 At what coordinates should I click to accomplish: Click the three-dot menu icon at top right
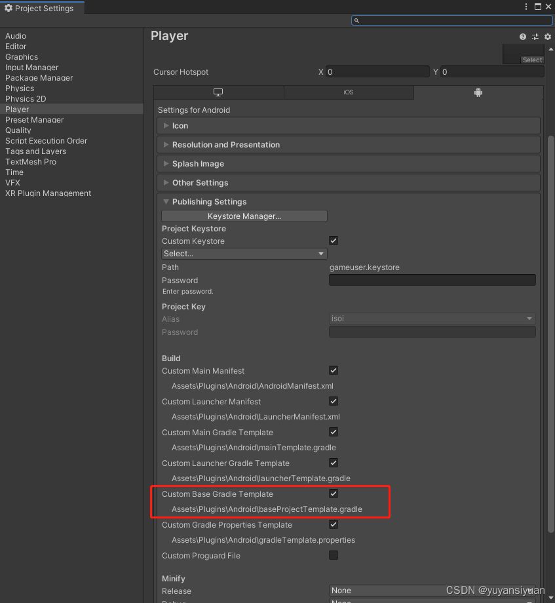pos(526,7)
